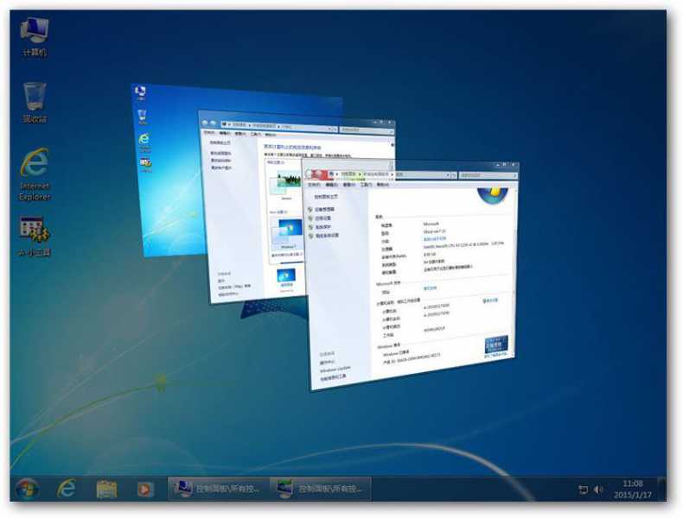This screenshot has height=518, width=683.
Task: Click the computer icon in the Flip 3D desktop window
Action: 140,92
